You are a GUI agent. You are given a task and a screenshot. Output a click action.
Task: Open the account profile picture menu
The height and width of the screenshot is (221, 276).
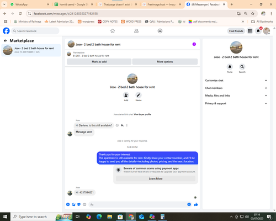click(x=267, y=31)
